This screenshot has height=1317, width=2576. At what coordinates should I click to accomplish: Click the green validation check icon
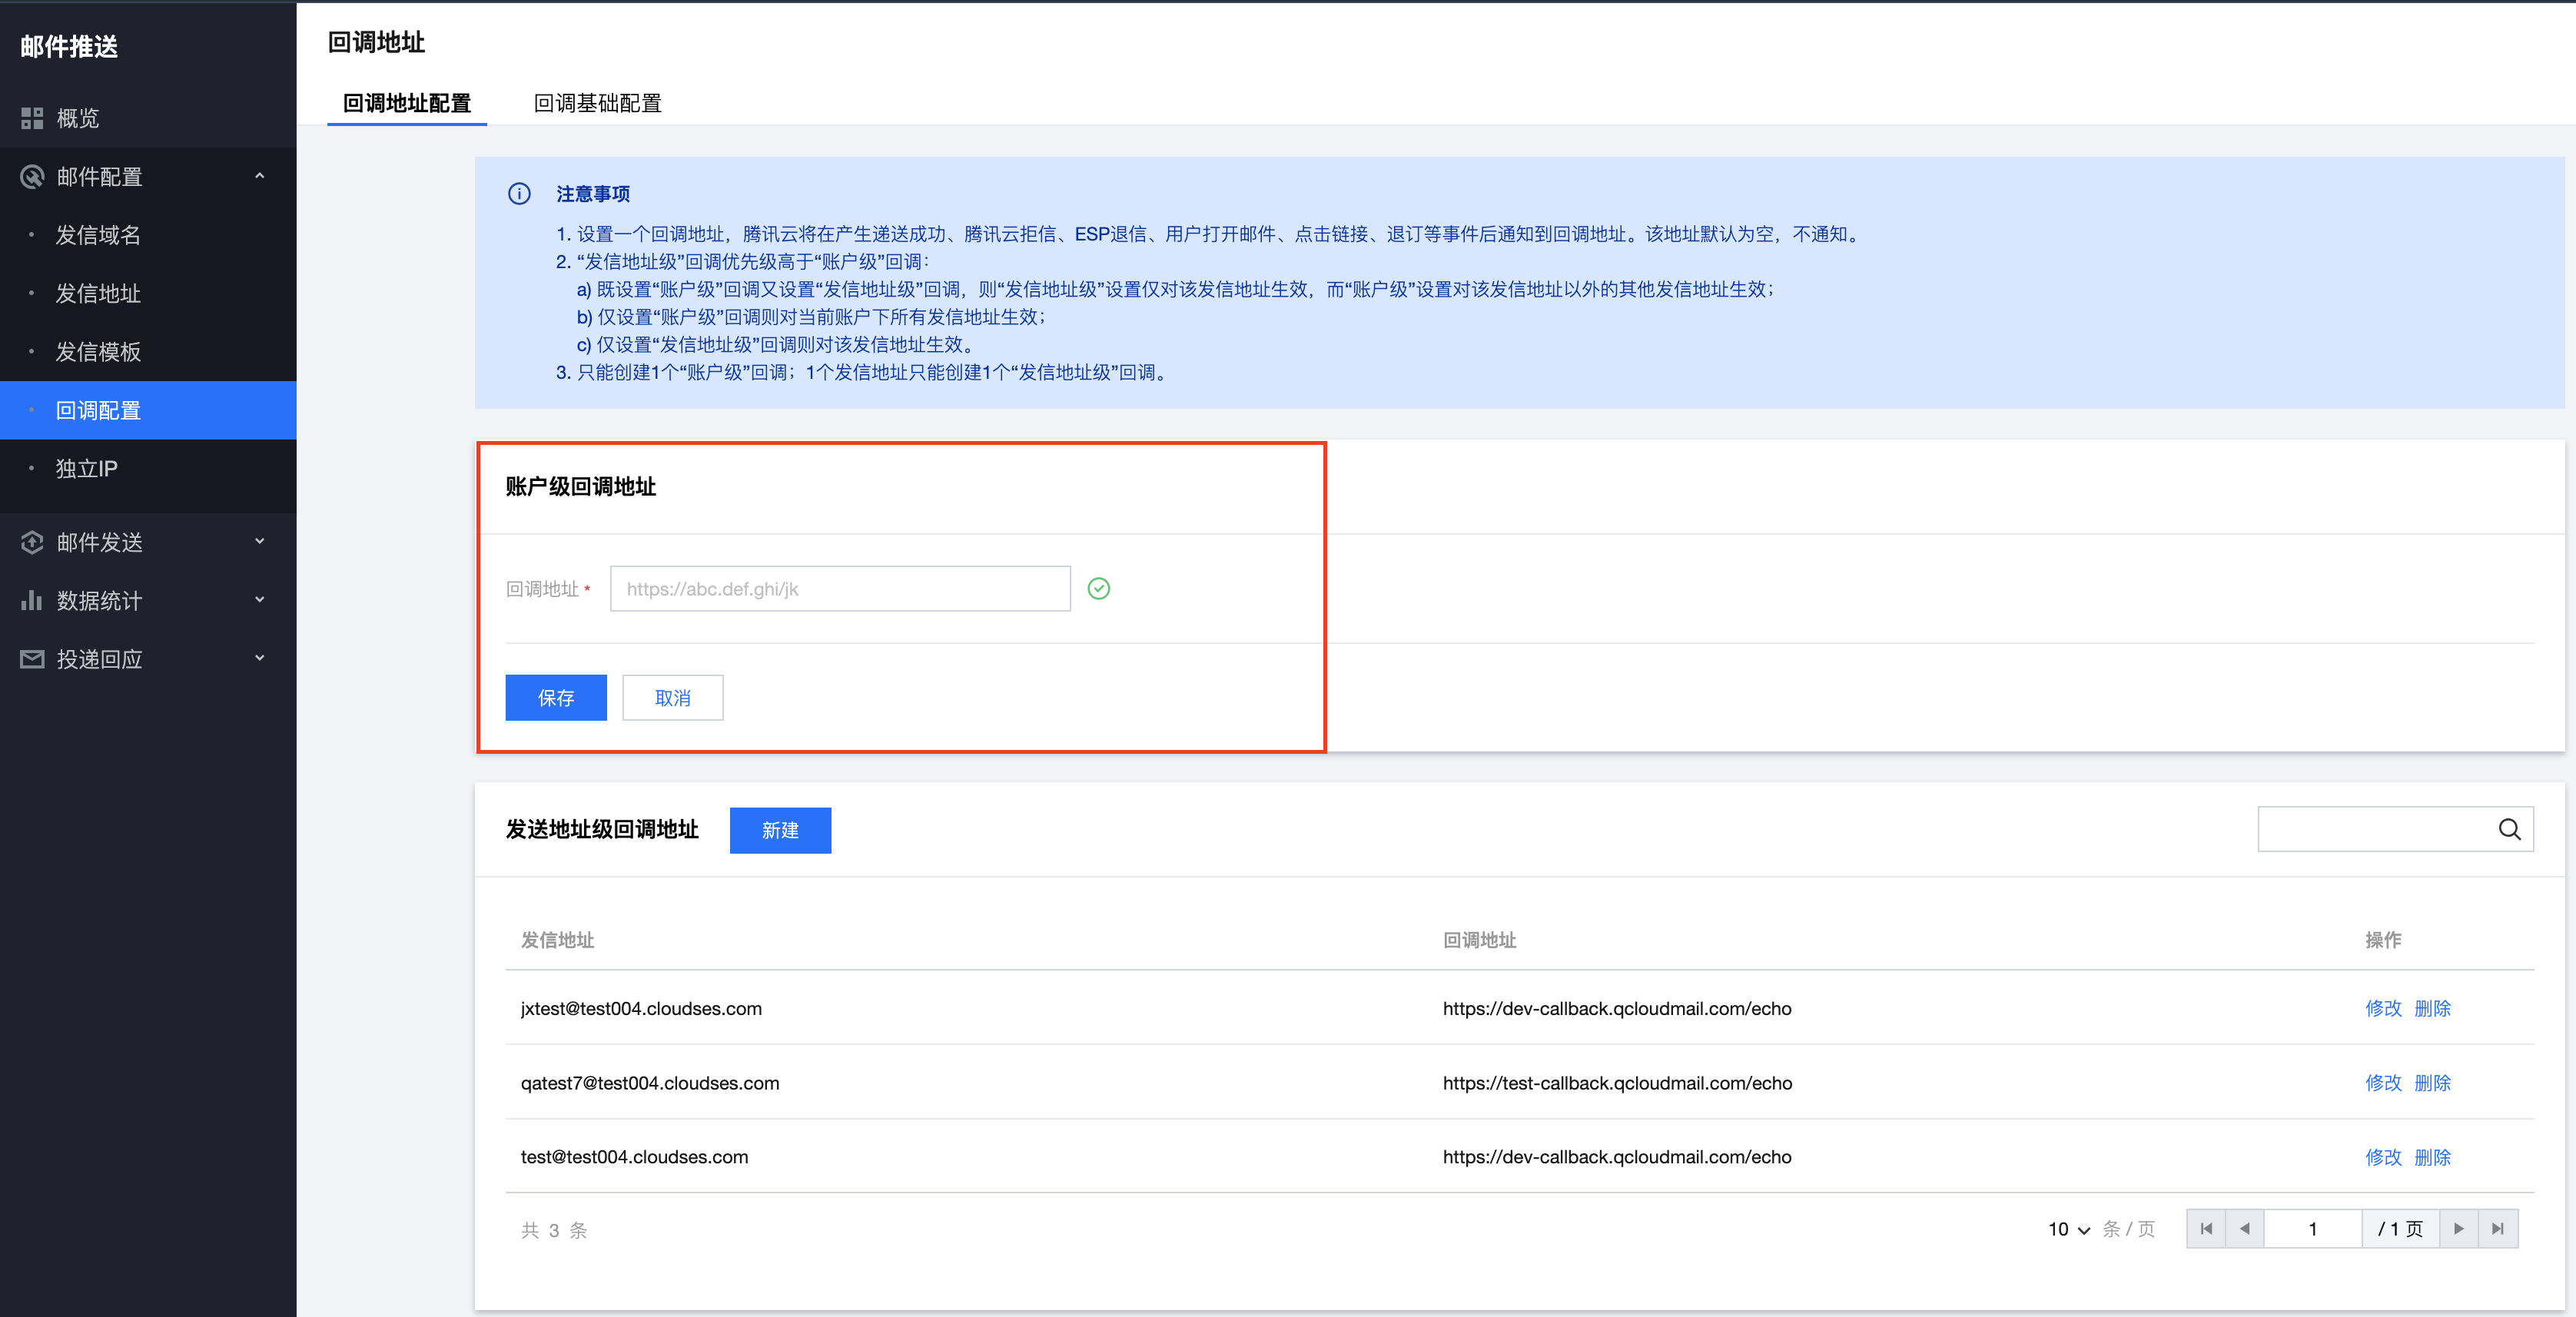pos(1098,589)
